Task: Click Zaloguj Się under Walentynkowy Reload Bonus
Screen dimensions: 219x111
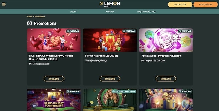Action: coord(54,79)
